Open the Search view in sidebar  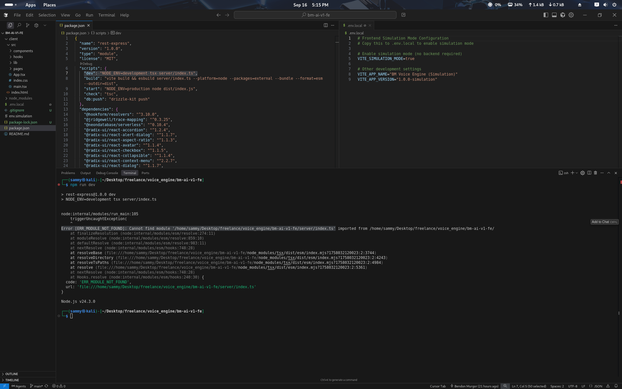pos(19,25)
